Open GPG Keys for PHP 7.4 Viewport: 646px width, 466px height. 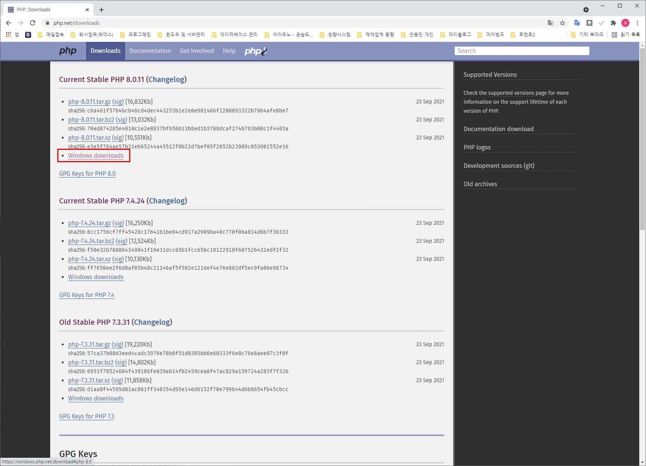tap(87, 295)
